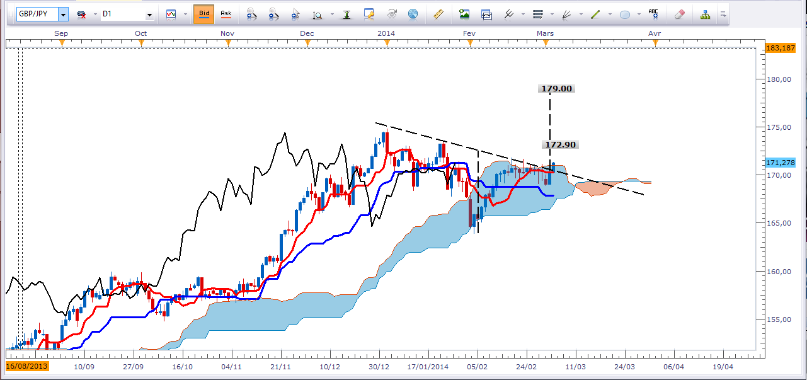807x380 pixels.
Task: Click the 172.90 price label on chart
Action: (560, 145)
